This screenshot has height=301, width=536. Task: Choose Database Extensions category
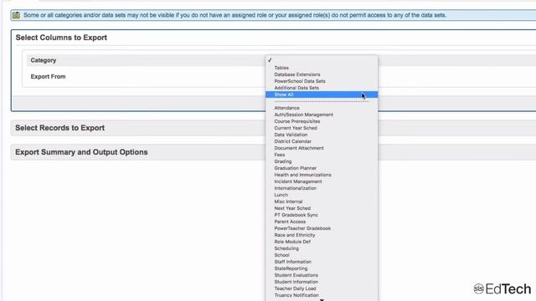coord(297,74)
